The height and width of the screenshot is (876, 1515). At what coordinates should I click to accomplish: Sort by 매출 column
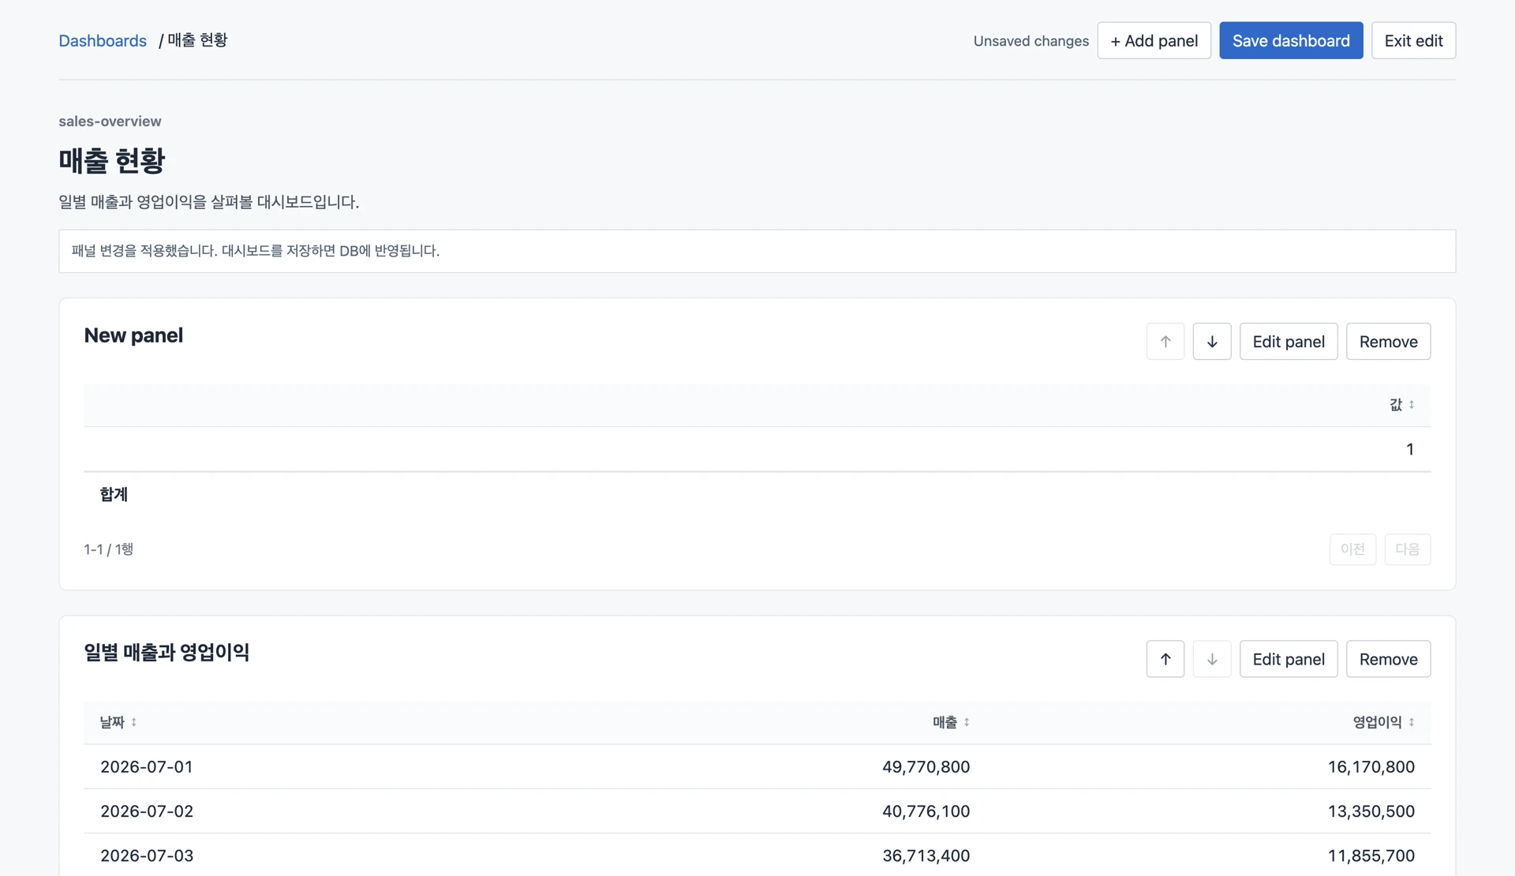click(951, 722)
